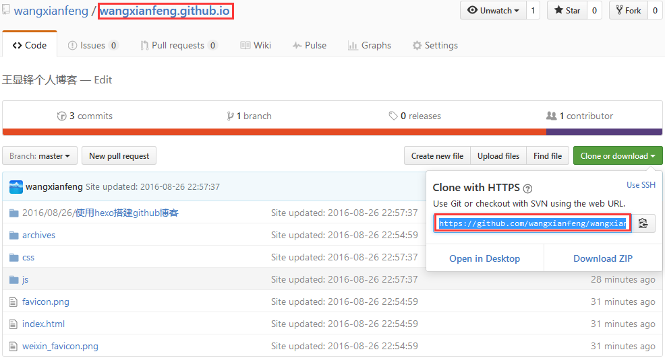Switch clone method via Use SSH
Viewport: 665px width, 360px height.
click(x=641, y=185)
